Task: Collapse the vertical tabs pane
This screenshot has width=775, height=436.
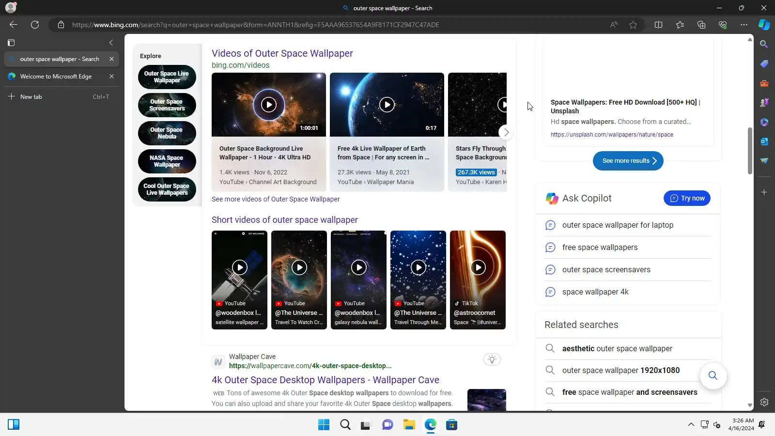Action: pos(111,43)
